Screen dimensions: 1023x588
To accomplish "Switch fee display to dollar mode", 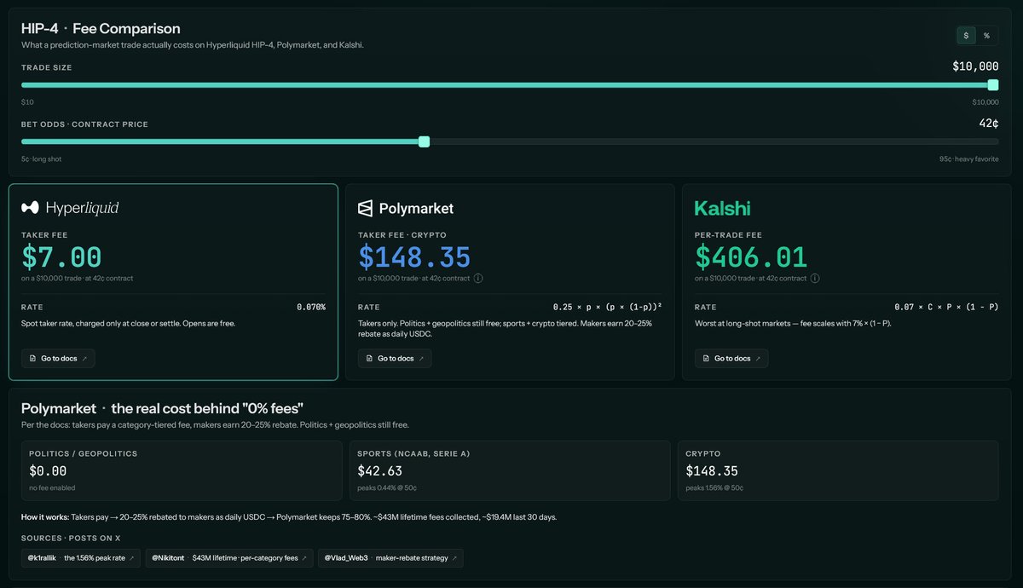I will [x=966, y=35].
